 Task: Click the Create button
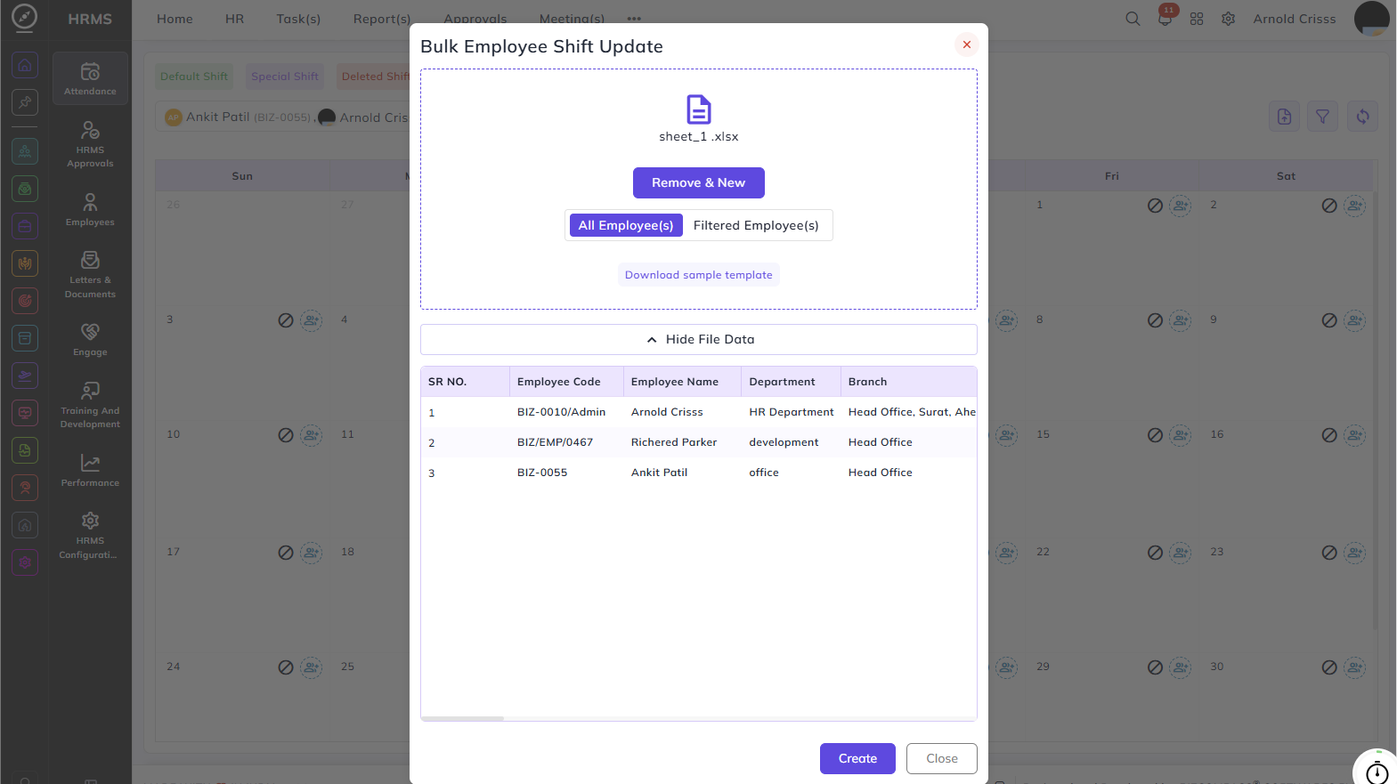tap(857, 758)
